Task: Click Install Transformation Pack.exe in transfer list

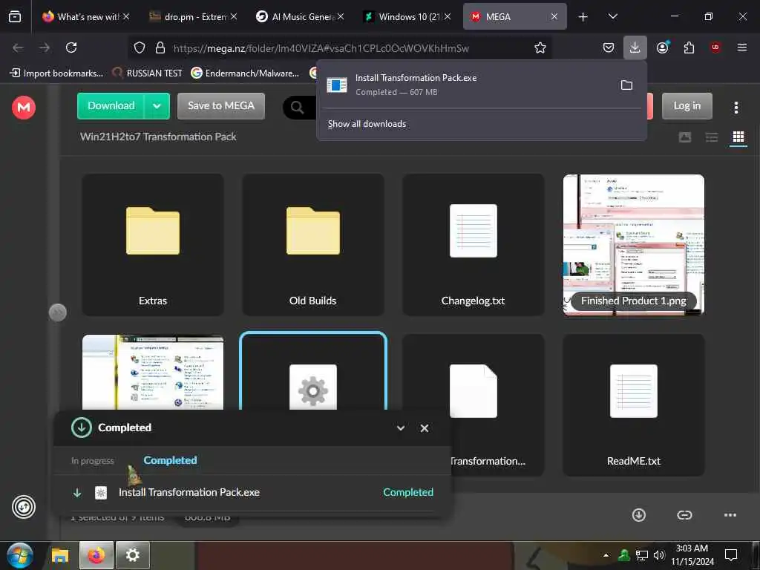Action: pyautogui.click(x=189, y=492)
